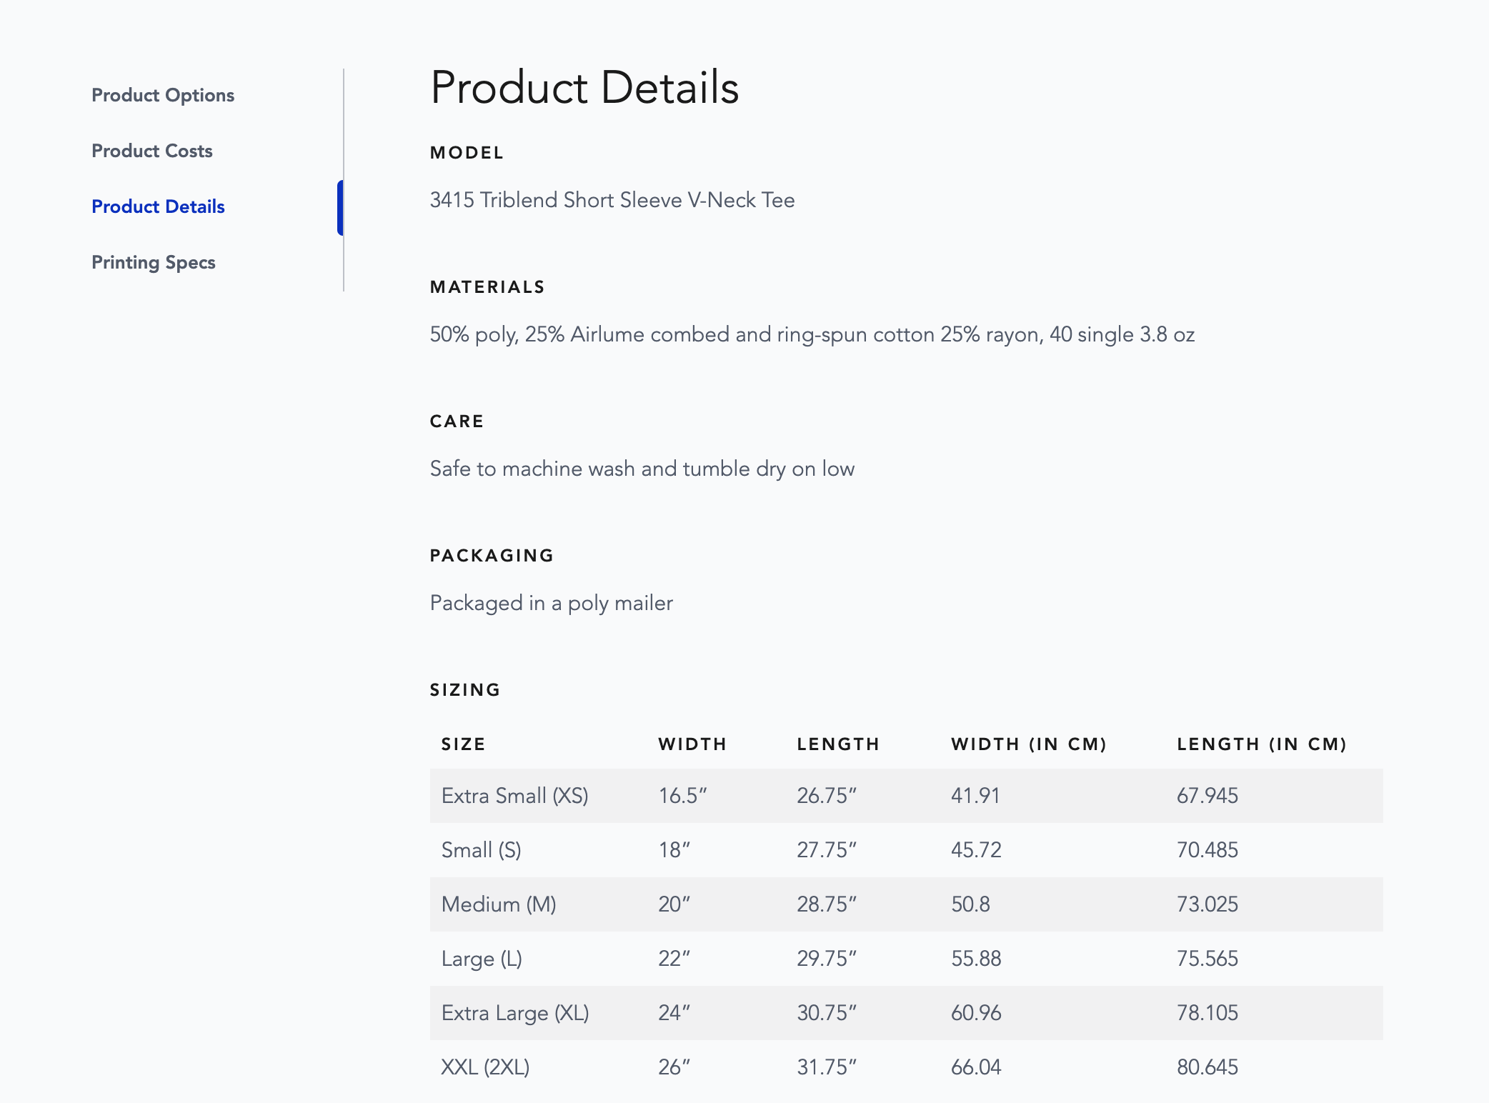The image size is (1489, 1103).
Task: Click the LENGTH column header in inches
Action: pos(838,744)
